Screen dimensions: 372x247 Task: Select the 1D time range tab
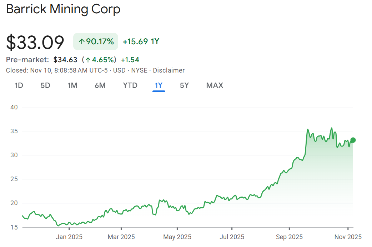[19, 85]
